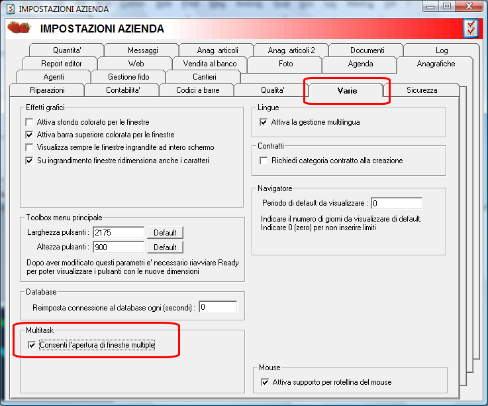Minimize the Impostazioni Azienda window
Viewport: 488px width, 406px height.
[x=430, y=7]
